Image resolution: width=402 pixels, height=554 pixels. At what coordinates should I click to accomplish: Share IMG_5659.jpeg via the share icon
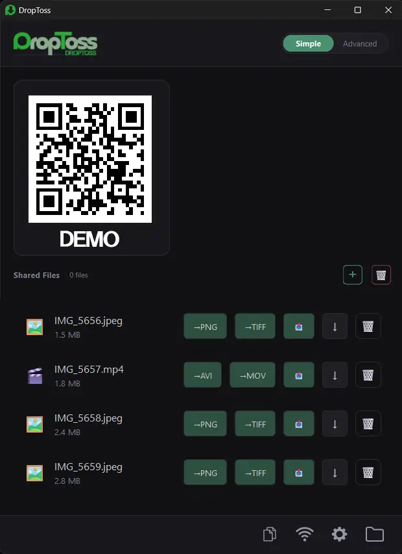tap(299, 472)
